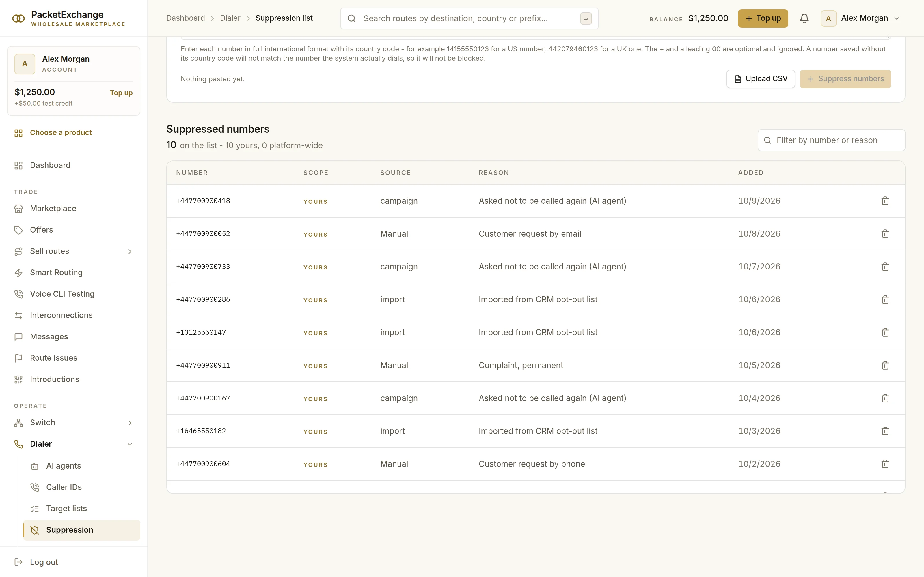Open Messages from sidebar
The height and width of the screenshot is (577, 924).
(x=74, y=337)
